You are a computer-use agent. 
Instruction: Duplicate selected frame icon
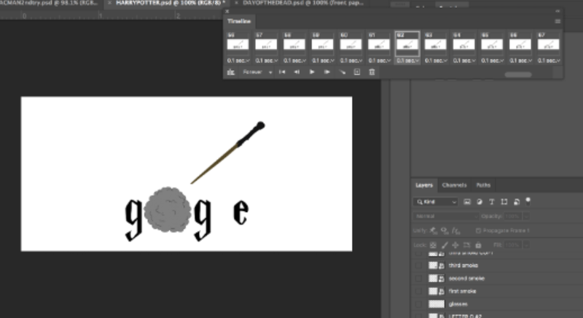tap(357, 72)
